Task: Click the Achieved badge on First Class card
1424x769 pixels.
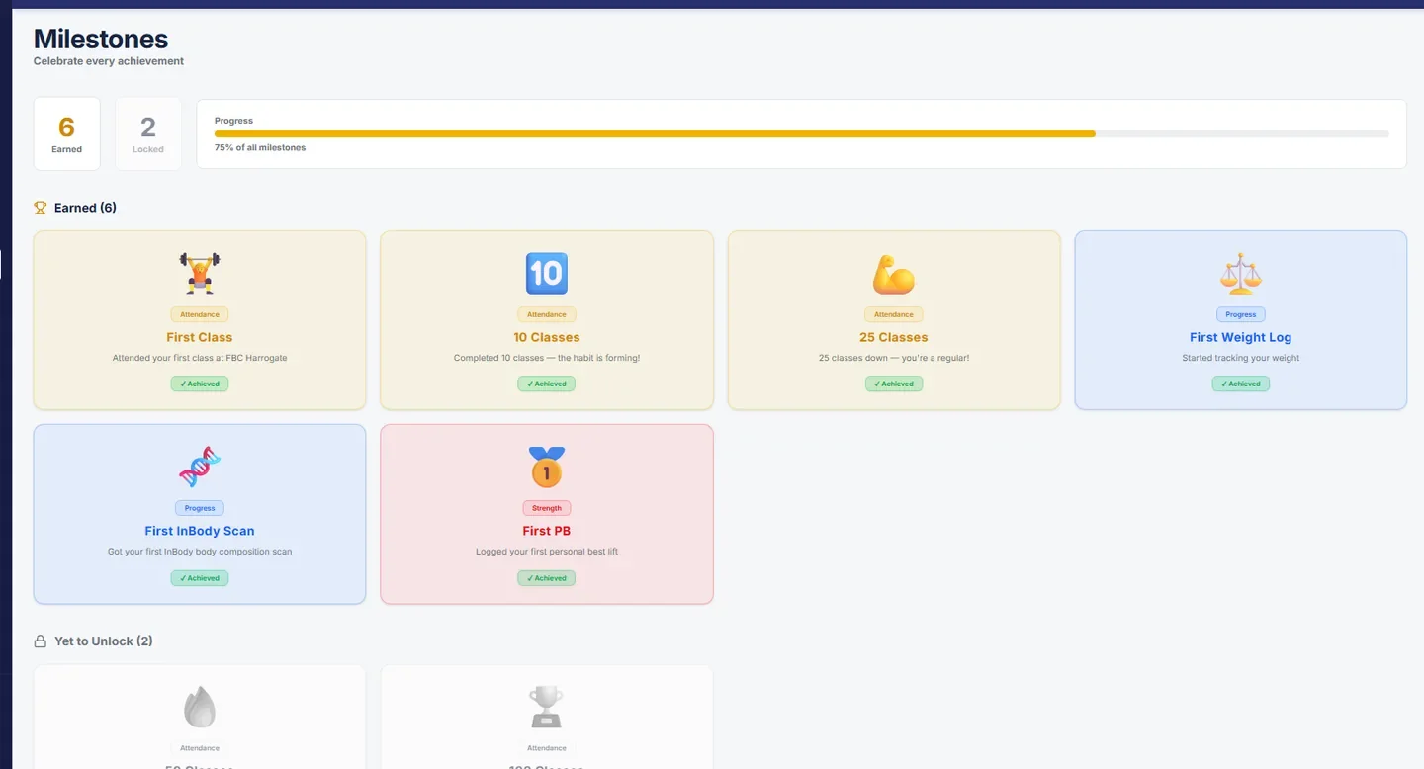Action: click(x=200, y=384)
